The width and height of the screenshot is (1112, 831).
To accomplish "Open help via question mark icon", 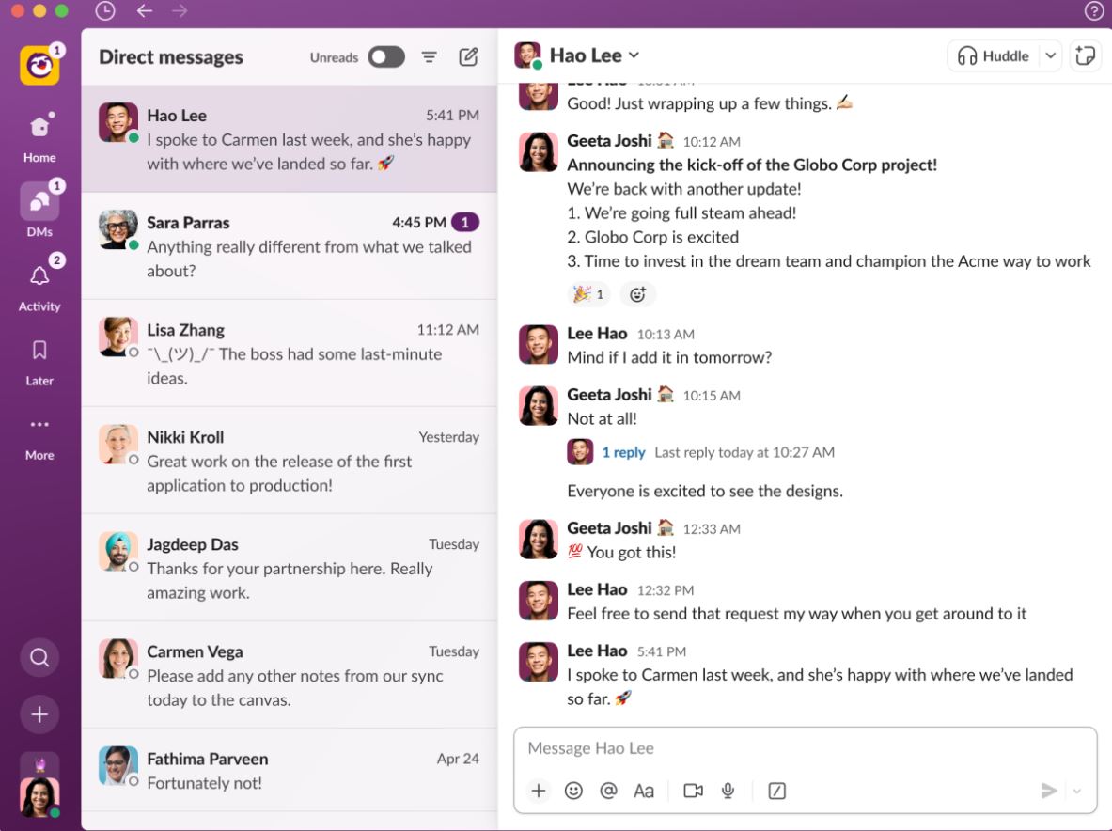I will click(x=1093, y=10).
